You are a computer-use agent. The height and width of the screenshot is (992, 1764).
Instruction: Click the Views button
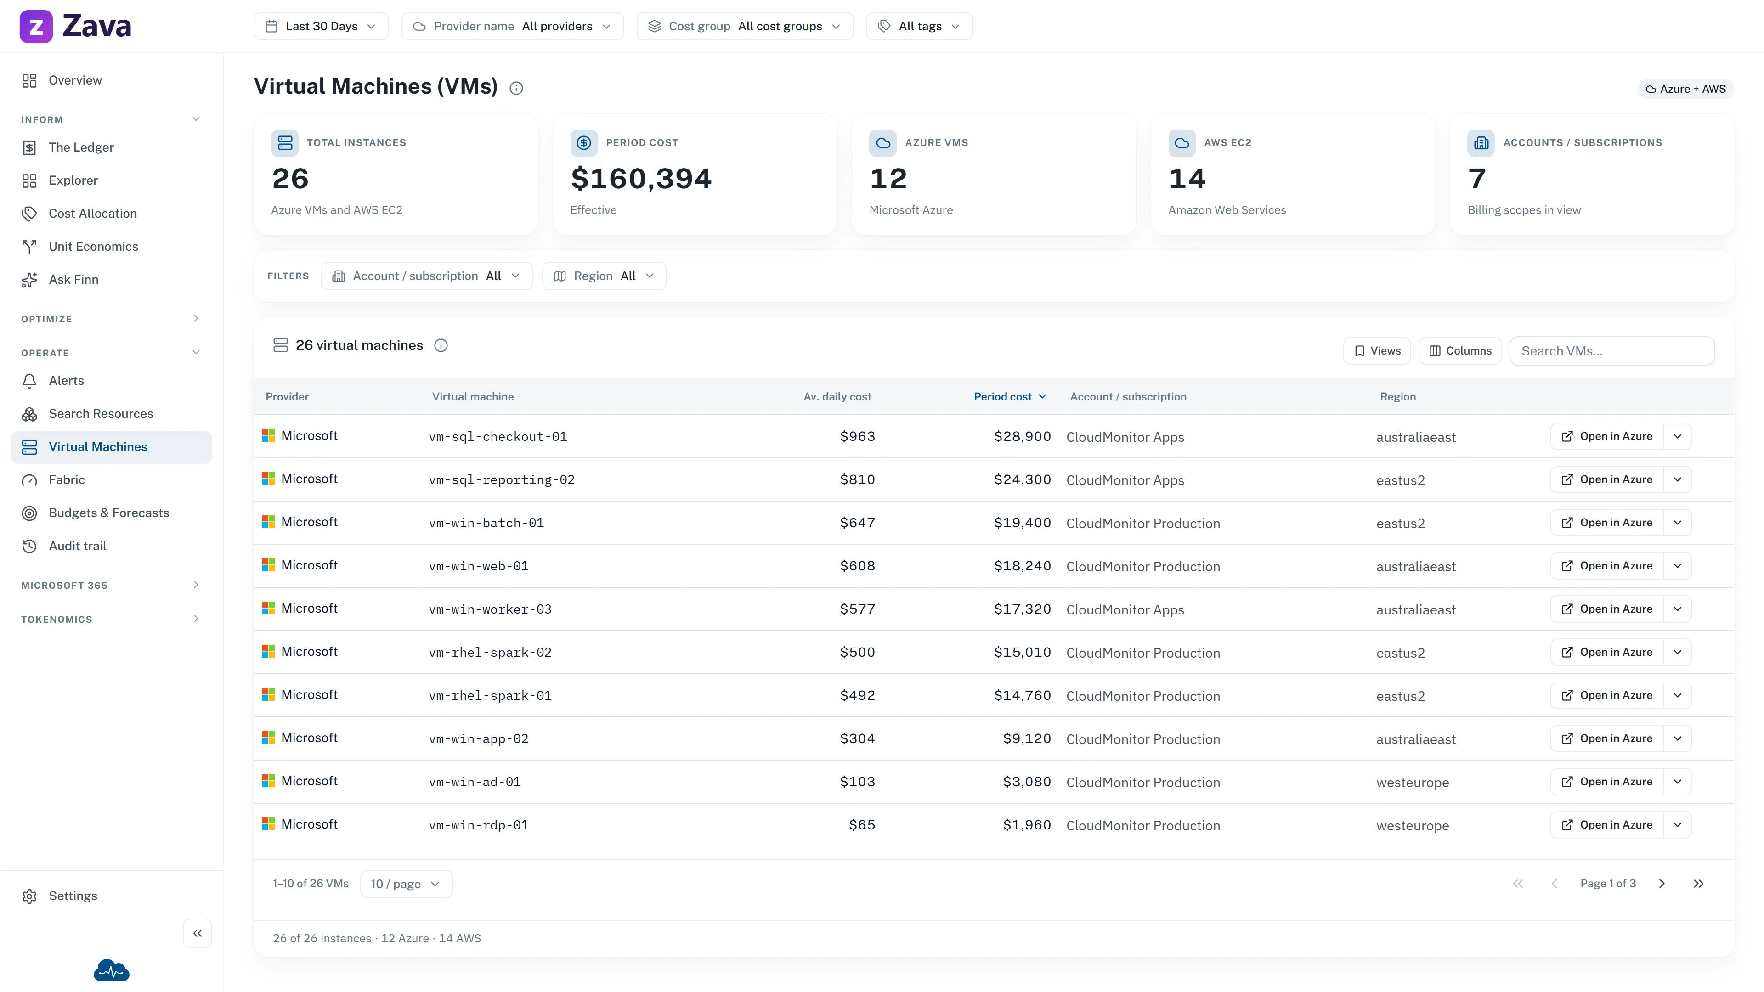click(x=1377, y=350)
